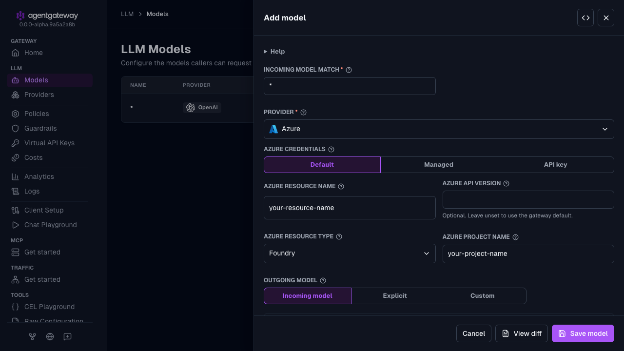Open the Policies page
Screen dimensions: 624x351
tap(50, 114)
